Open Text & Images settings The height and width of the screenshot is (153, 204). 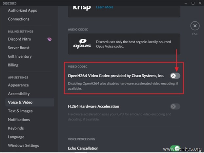(x=21, y=111)
